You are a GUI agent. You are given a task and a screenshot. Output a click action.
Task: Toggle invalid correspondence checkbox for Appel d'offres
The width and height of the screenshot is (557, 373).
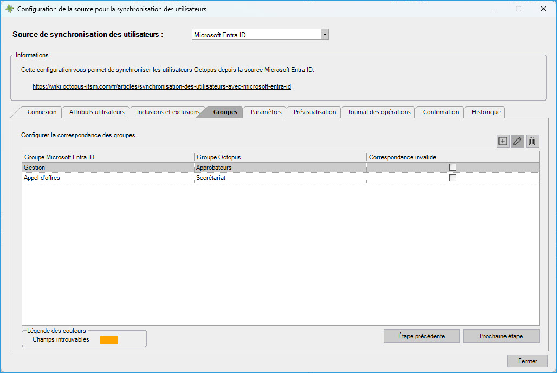(452, 178)
